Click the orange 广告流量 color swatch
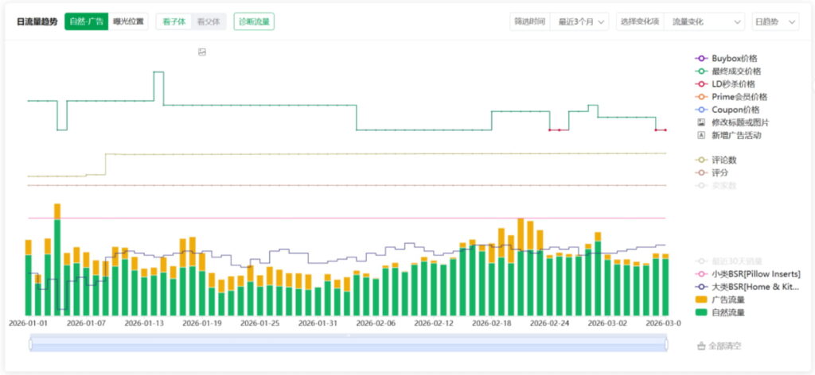 click(x=701, y=300)
